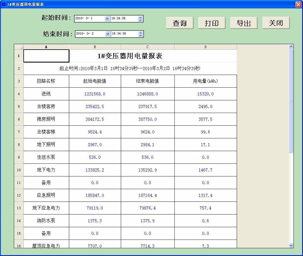Close the window with the red X

(x=298, y=4)
